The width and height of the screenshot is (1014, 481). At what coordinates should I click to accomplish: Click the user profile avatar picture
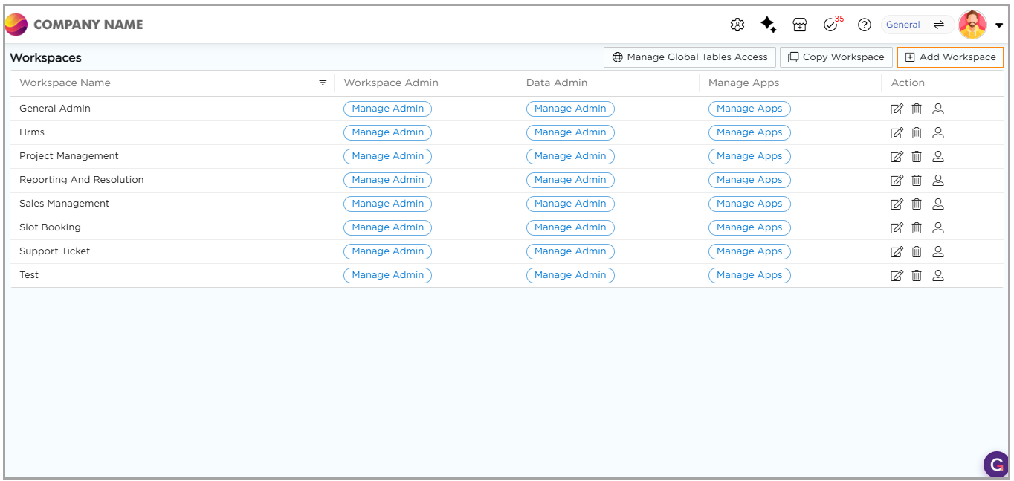972,25
